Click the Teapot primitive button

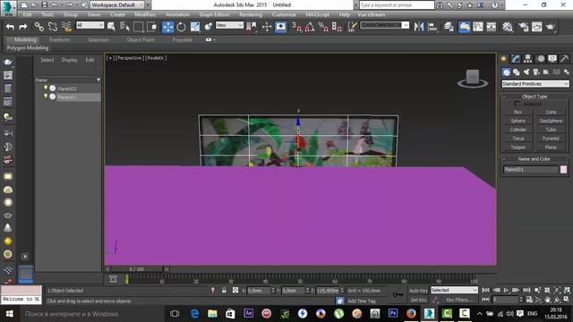click(517, 147)
